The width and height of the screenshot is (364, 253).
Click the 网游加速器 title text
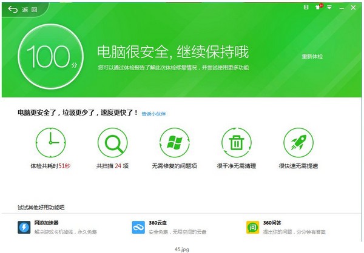point(46,223)
